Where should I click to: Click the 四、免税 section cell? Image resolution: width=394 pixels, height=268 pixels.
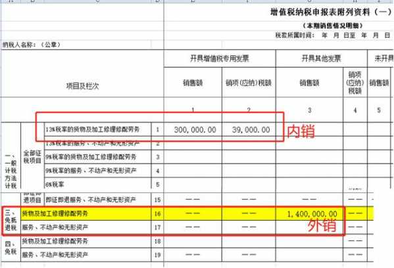(x=11, y=248)
